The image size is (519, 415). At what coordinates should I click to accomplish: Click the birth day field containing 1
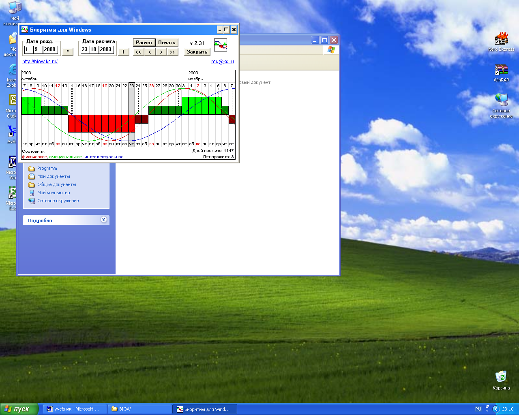(28, 49)
